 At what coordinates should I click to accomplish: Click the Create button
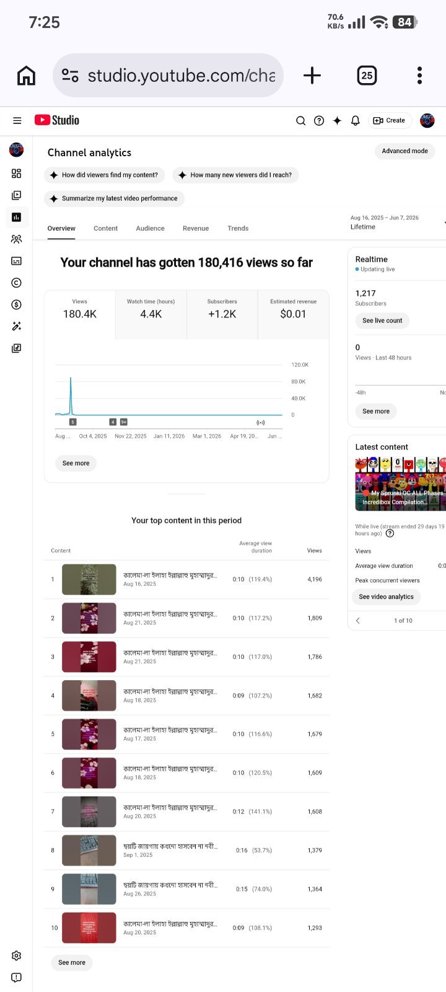click(390, 120)
